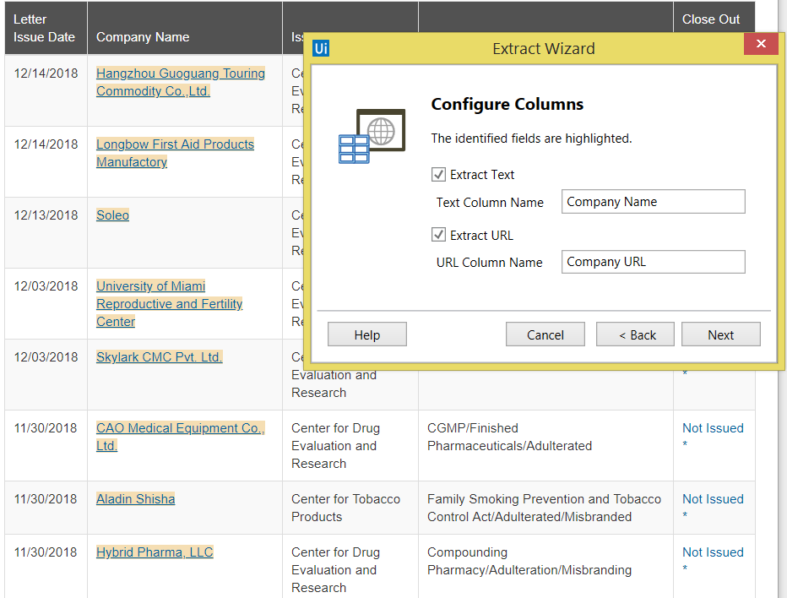Uncheck the Extract Text checkbox
Image resolution: width=787 pixels, height=598 pixels.
438,175
